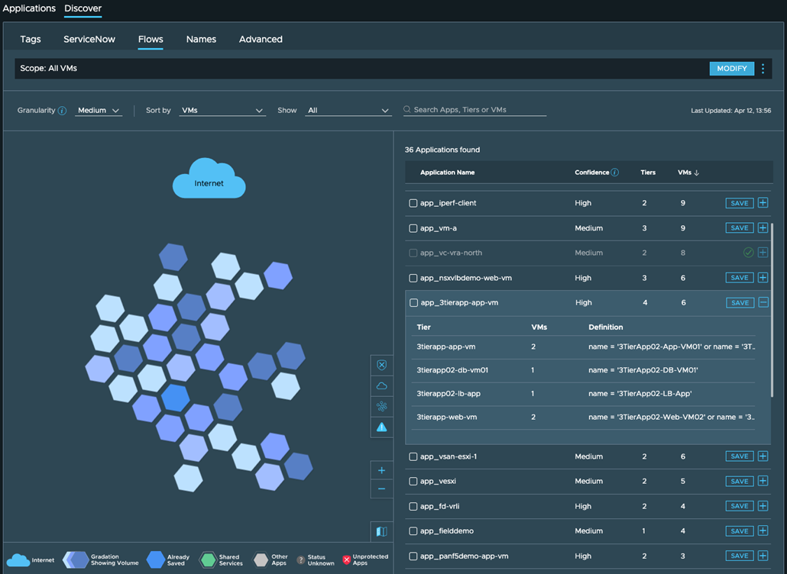Open the Advanced tab

261,39
